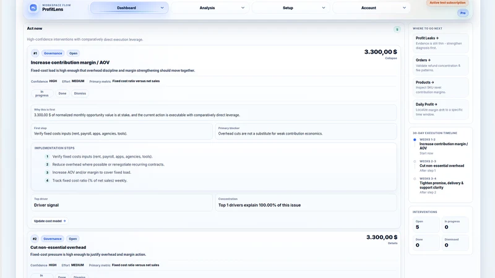Screen dimensions: 495x278
Task: Select Weeks 3-4 timeline marker
Action: (415, 179)
